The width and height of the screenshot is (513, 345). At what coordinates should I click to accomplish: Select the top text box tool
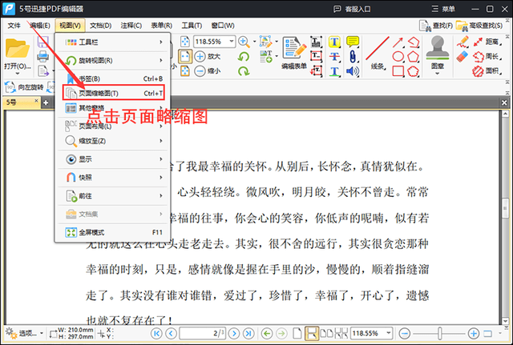click(x=317, y=42)
